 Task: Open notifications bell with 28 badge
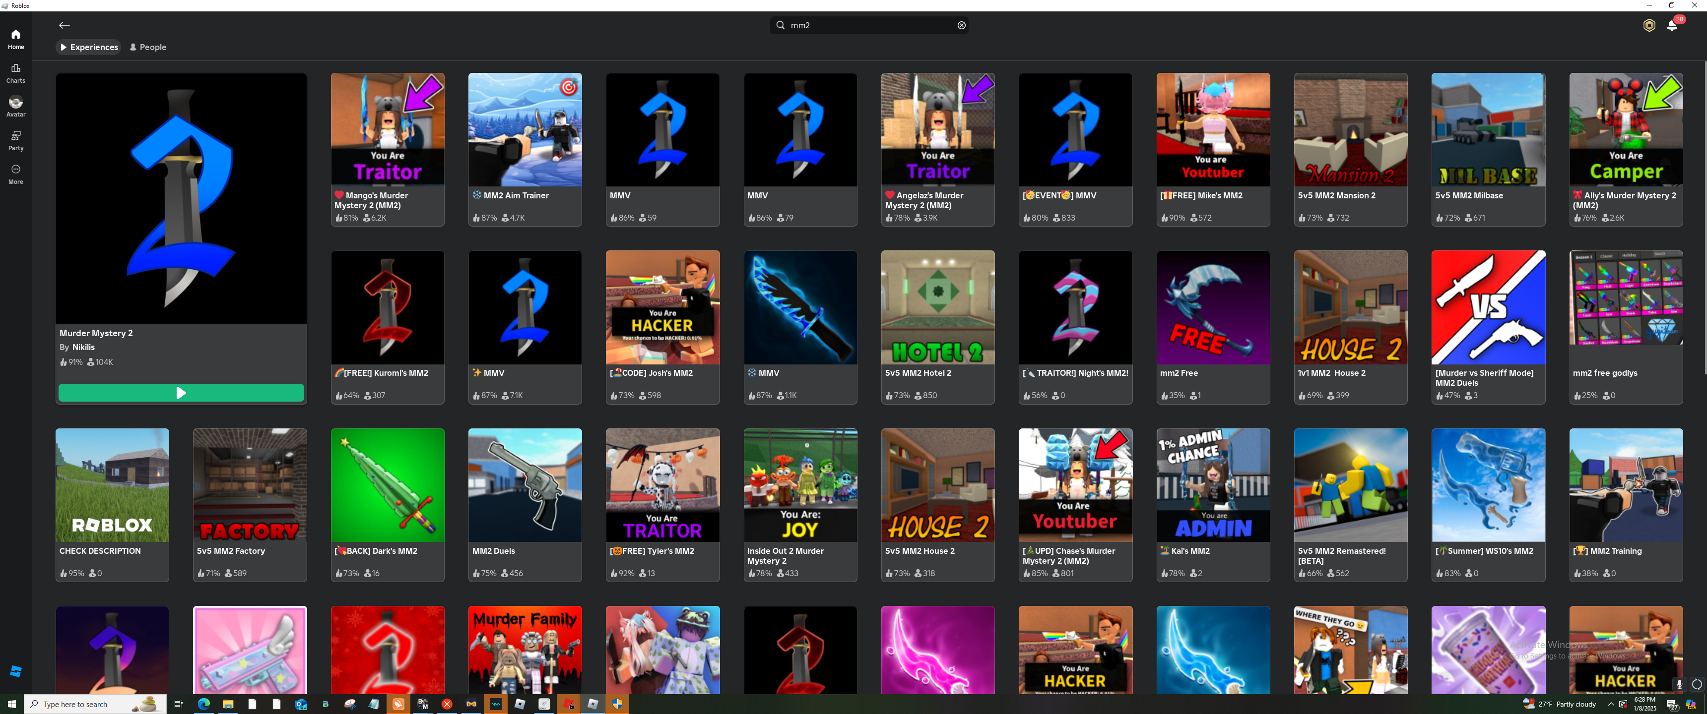coord(1672,25)
